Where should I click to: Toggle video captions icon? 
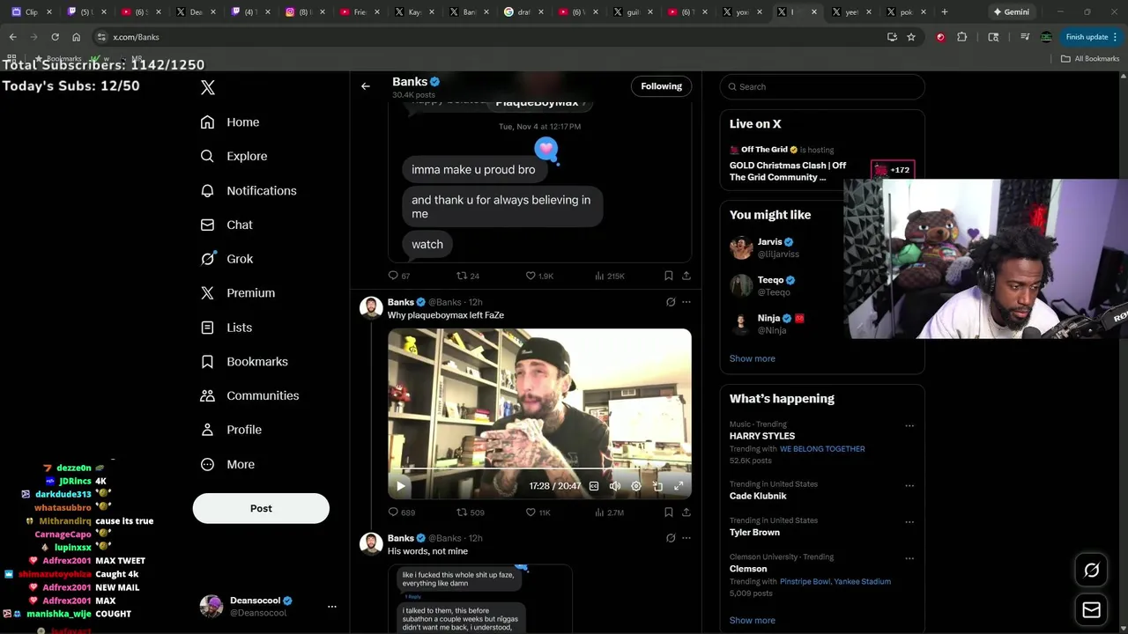(x=594, y=486)
